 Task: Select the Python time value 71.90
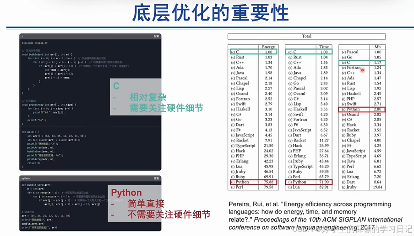click(x=324, y=182)
